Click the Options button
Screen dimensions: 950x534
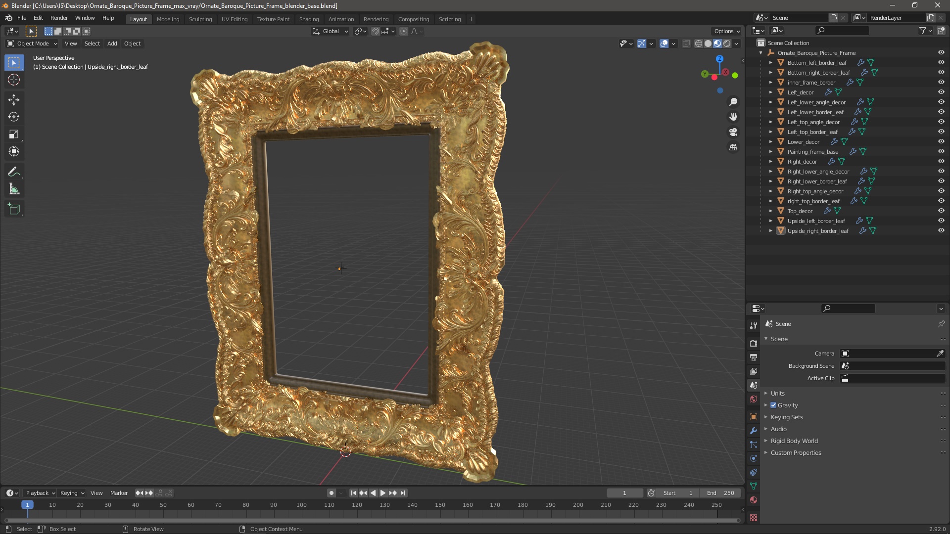tap(726, 31)
